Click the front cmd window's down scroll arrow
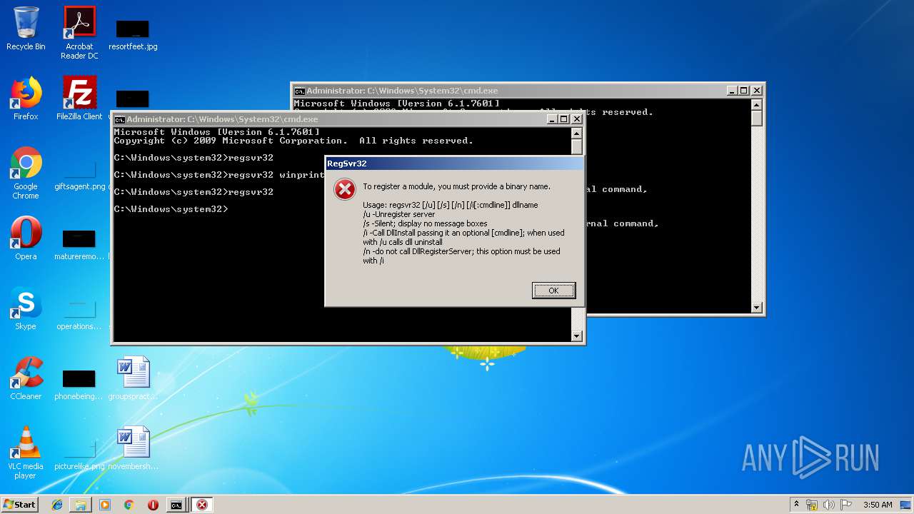This screenshot has height=514, width=914. coord(577,336)
